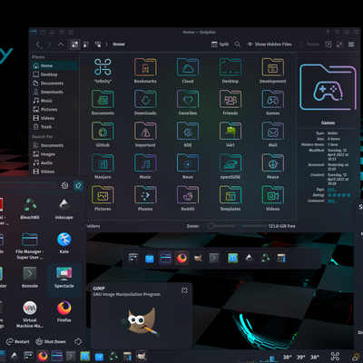Go up one directory level in Dolphin
Viewport: 363px width, 363px height.
click(61, 44)
